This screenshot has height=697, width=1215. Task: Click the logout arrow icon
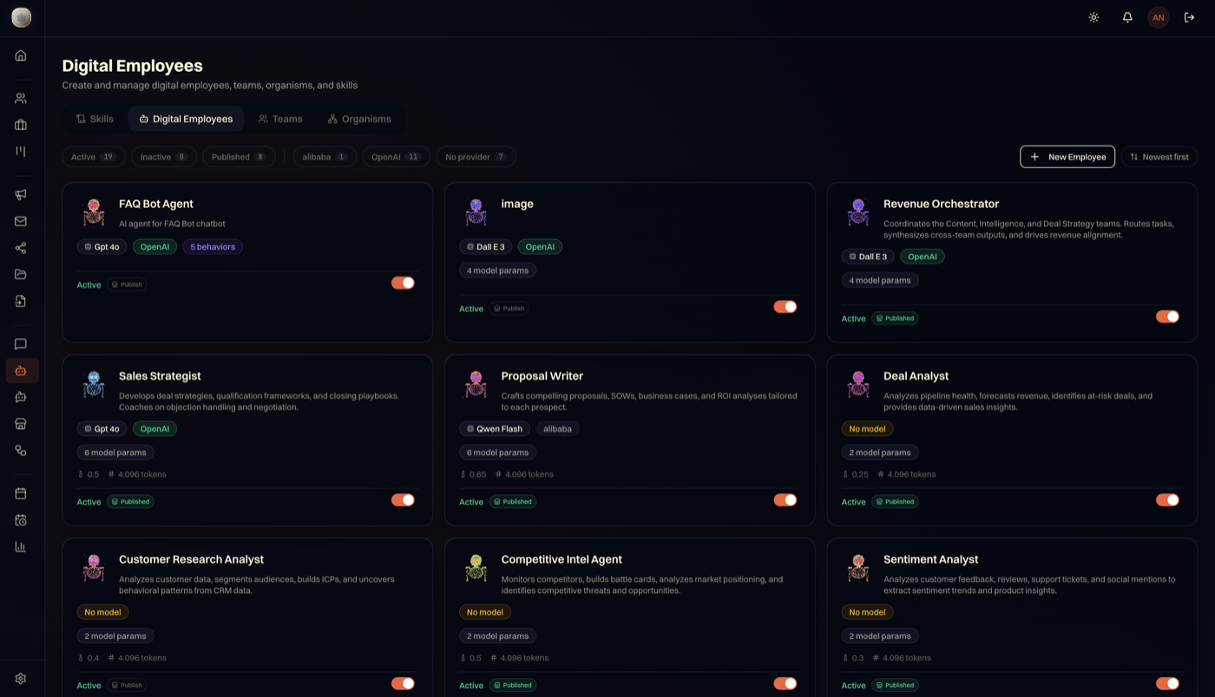pos(1190,17)
